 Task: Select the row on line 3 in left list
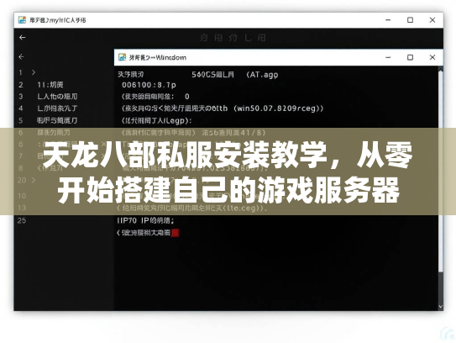pos(57,97)
